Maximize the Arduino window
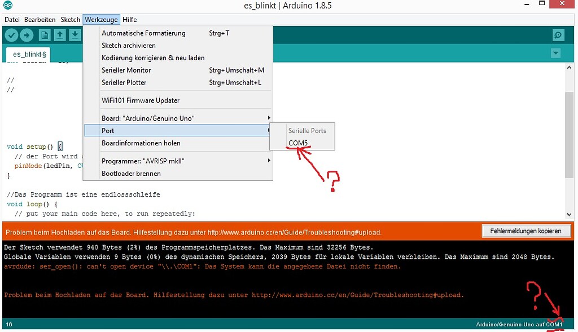This screenshot has height=332, width=578. [x=542, y=3]
